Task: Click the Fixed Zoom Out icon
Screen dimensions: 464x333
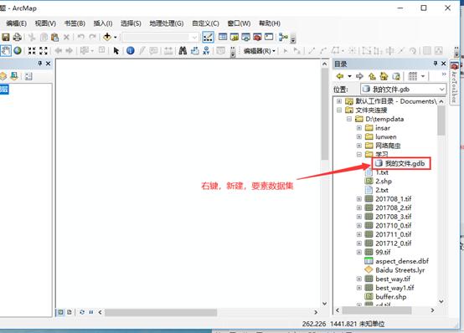Action: (x=44, y=50)
